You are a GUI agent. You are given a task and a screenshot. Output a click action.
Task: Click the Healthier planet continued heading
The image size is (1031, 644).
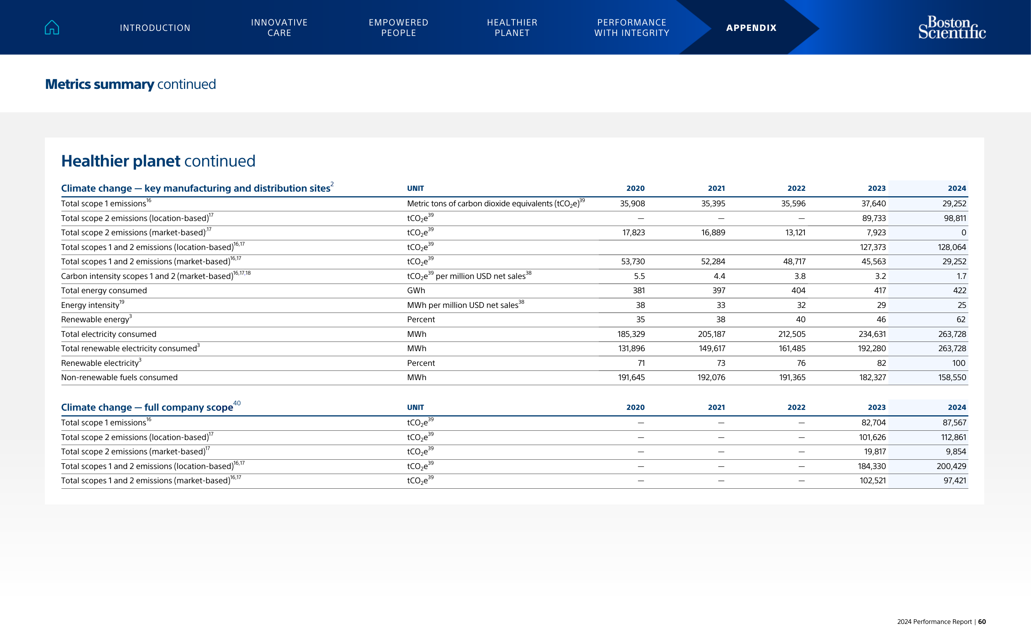point(158,161)
